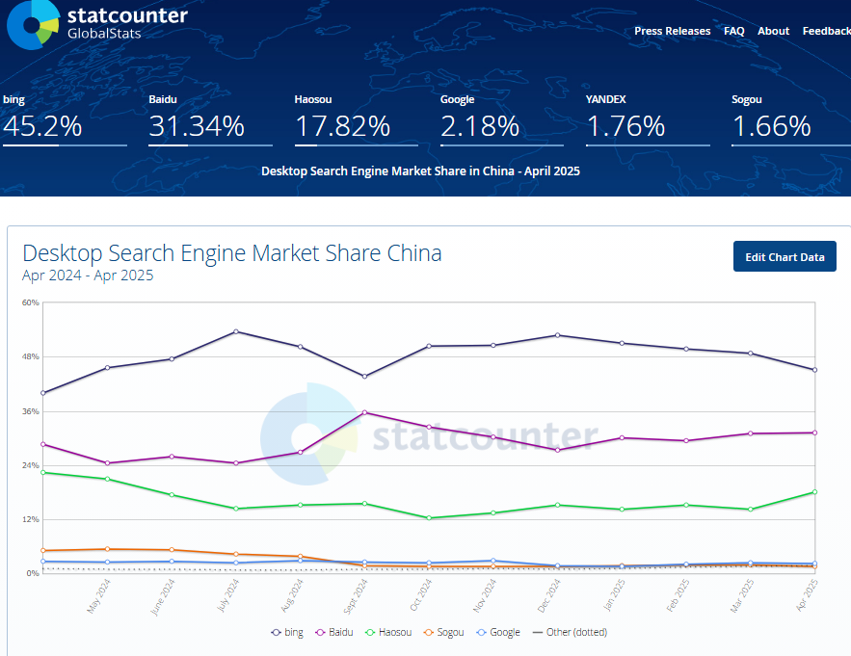Go to the About page
851x656 pixels.
pos(773,31)
